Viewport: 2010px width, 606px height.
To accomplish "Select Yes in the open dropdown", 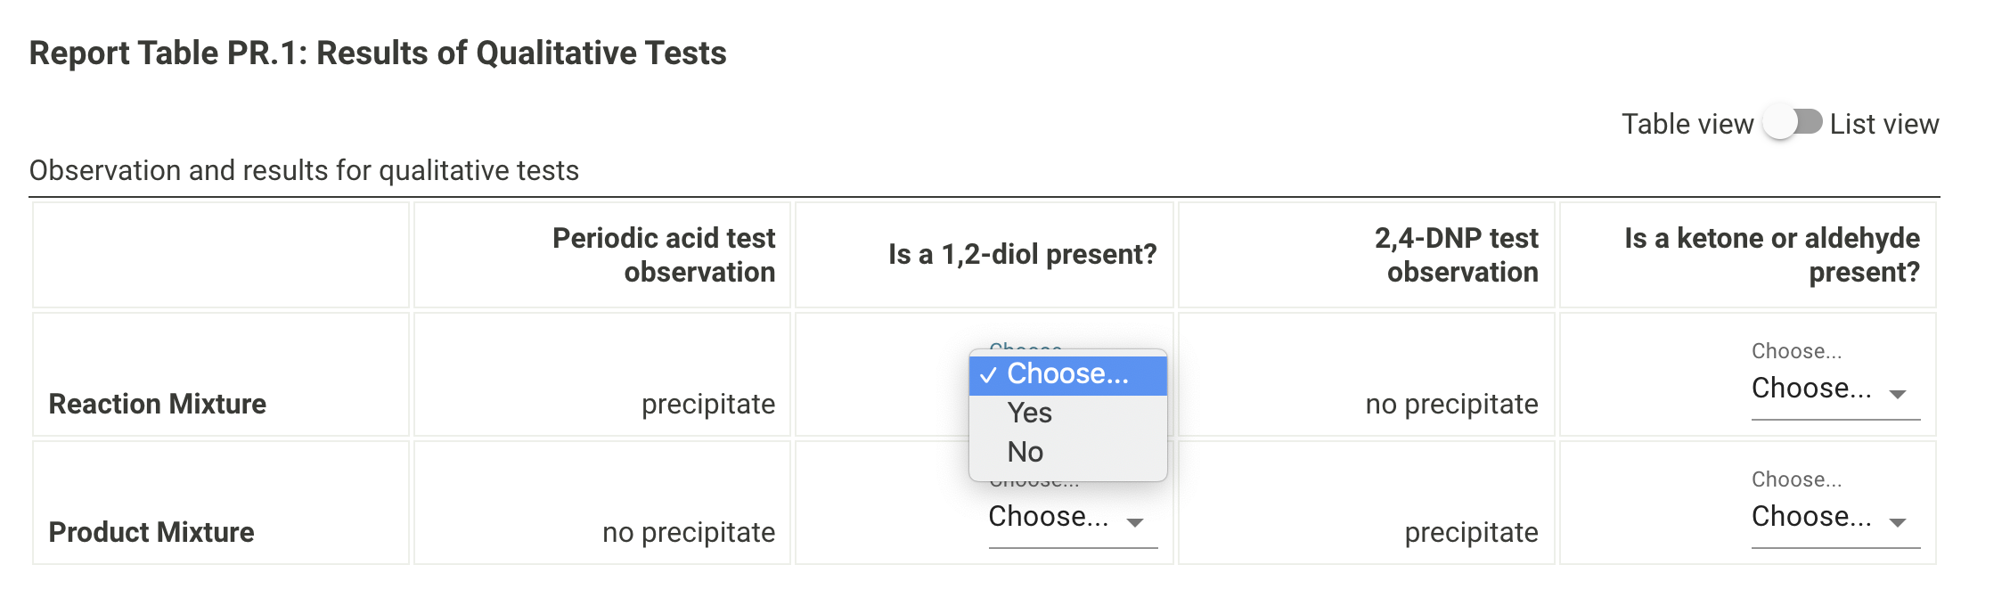I will point(1030,413).
